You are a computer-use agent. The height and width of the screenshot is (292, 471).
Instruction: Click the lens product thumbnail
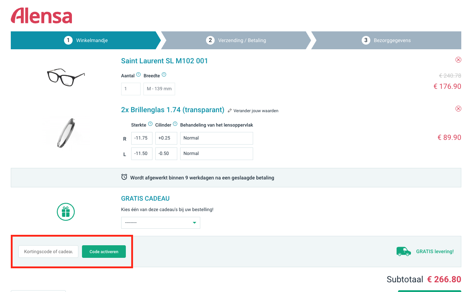tap(66, 133)
